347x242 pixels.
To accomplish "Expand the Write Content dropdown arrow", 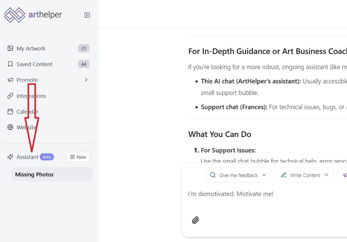I will (326, 175).
